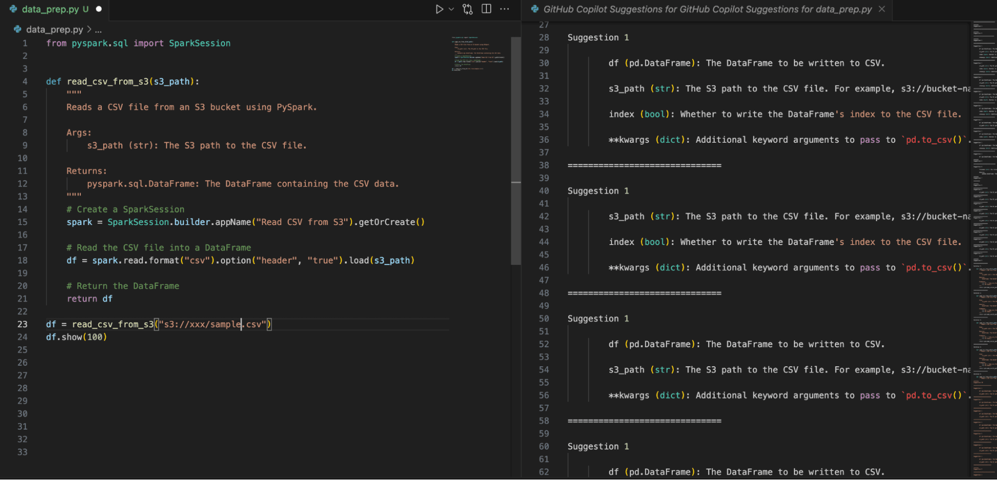Image resolution: width=997 pixels, height=480 pixels.
Task: Click the '**kwargs (dict)' text on line 56
Action: point(646,396)
